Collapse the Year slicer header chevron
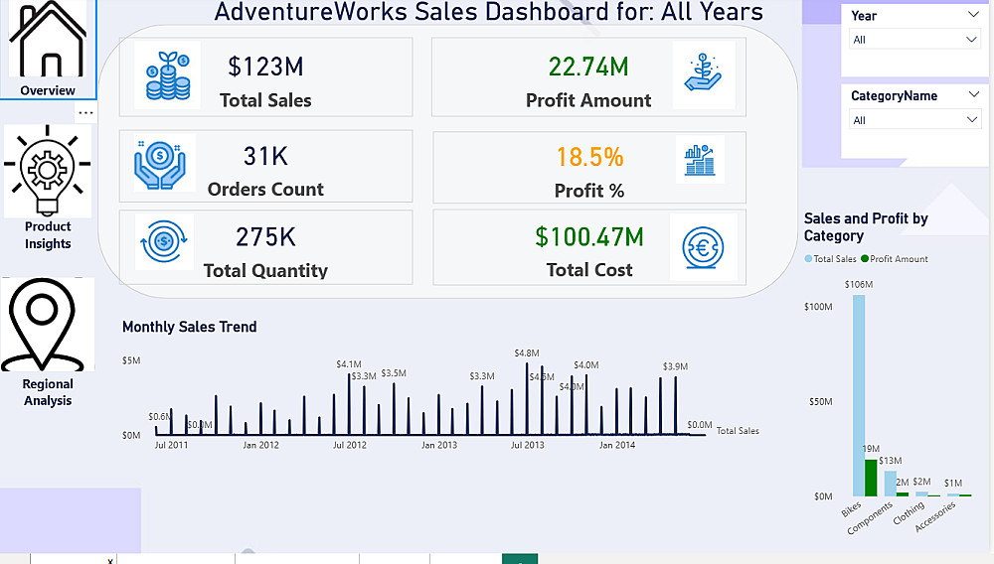This screenshot has width=994, height=564. pos(972,16)
